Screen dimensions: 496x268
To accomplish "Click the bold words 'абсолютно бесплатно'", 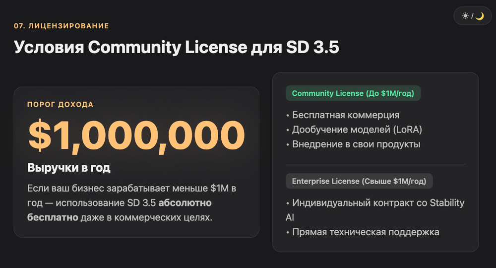I will point(119,210).
